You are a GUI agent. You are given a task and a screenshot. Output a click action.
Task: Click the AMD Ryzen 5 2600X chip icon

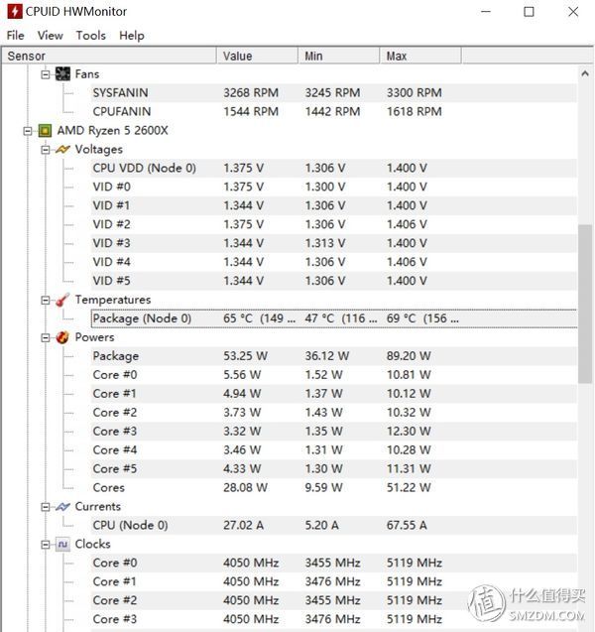click(45, 131)
